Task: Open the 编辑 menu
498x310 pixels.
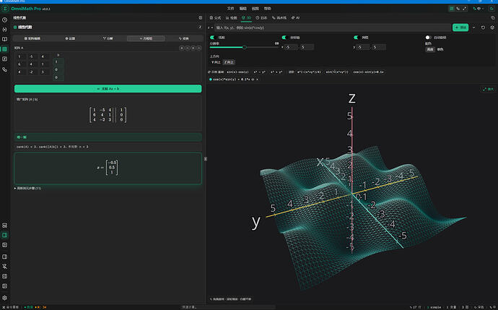Action: (x=243, y=9)
